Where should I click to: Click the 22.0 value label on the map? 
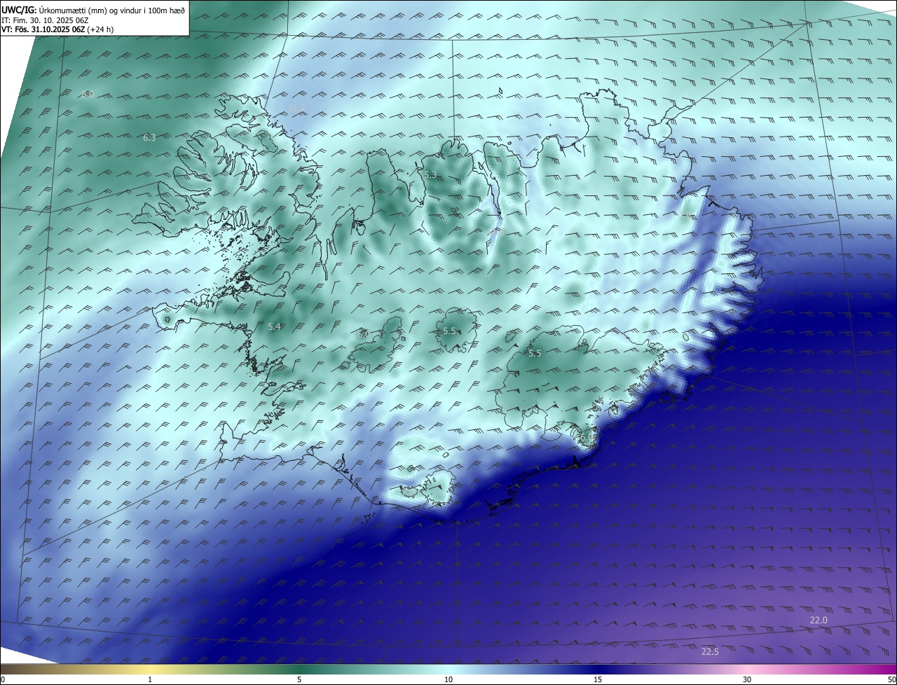point(819,621)
